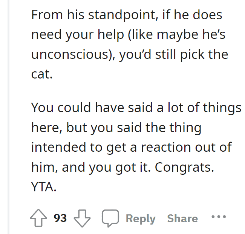
Task: Click the word "standpoint" in first line
Action: point(123,15)
